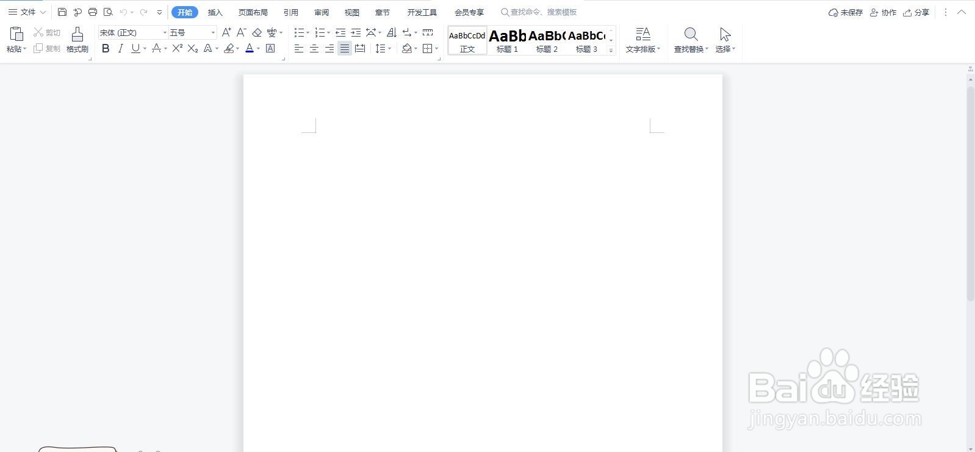Open the 引用 tab
The width and height of the screenshot is (975, 452).
[291, 12]
